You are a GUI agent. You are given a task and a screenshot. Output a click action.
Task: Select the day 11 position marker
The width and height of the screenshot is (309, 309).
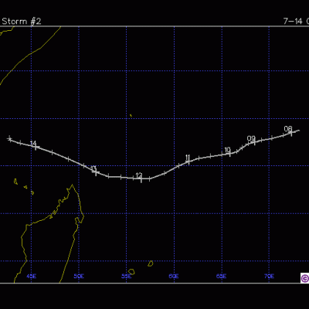pyautogui.click(x=188, y=161)
